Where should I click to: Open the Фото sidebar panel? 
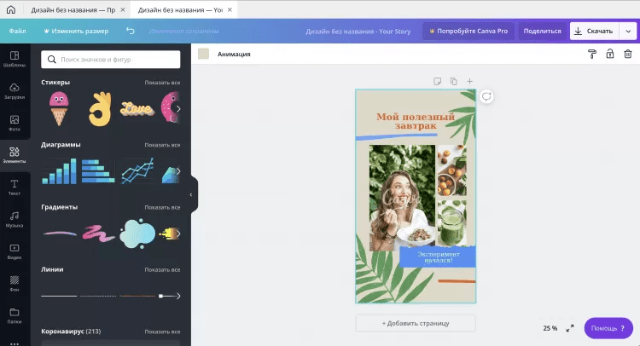point(15,123)
